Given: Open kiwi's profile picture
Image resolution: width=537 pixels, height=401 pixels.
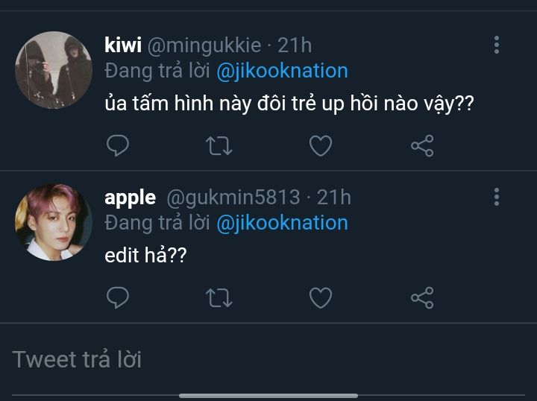Looking at the screenshot, I should [54, 70].
